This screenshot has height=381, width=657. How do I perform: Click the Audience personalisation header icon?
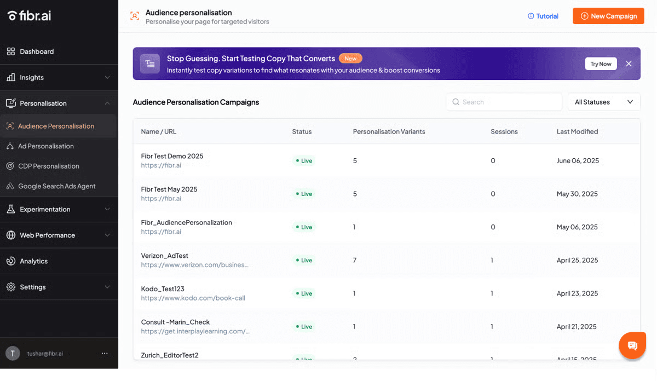tap(135, 16)
